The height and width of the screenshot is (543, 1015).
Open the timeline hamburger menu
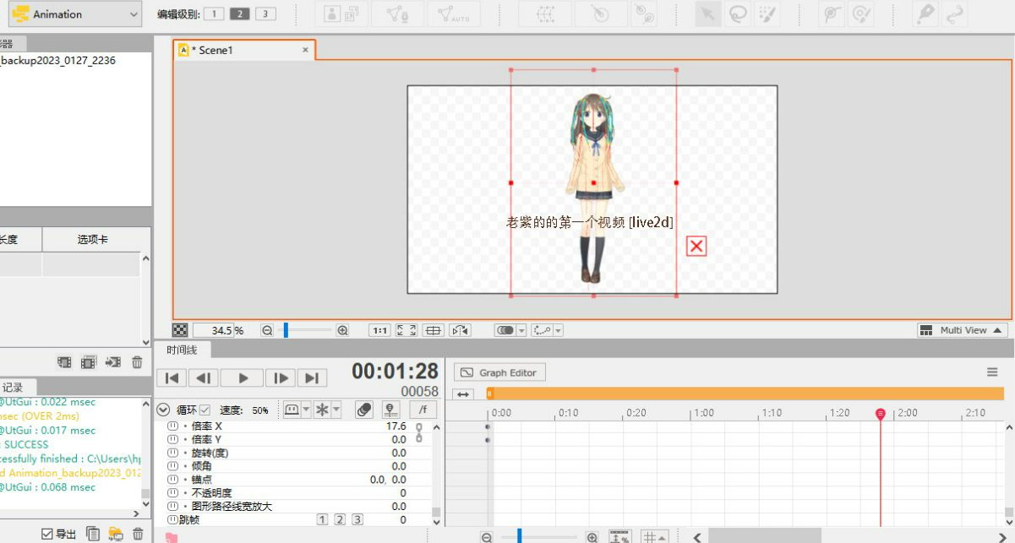point(992,372)
